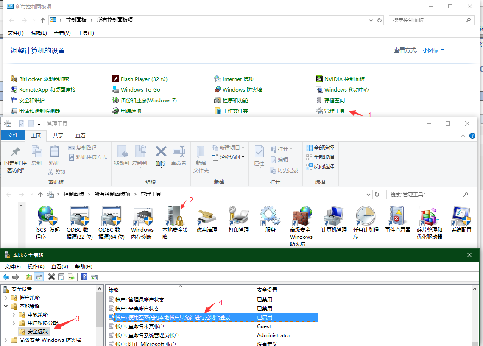The height and width of the screenshot is (346, 483).
Task: Click the 搜索"管理工具" search box
Action: point(429,195)
